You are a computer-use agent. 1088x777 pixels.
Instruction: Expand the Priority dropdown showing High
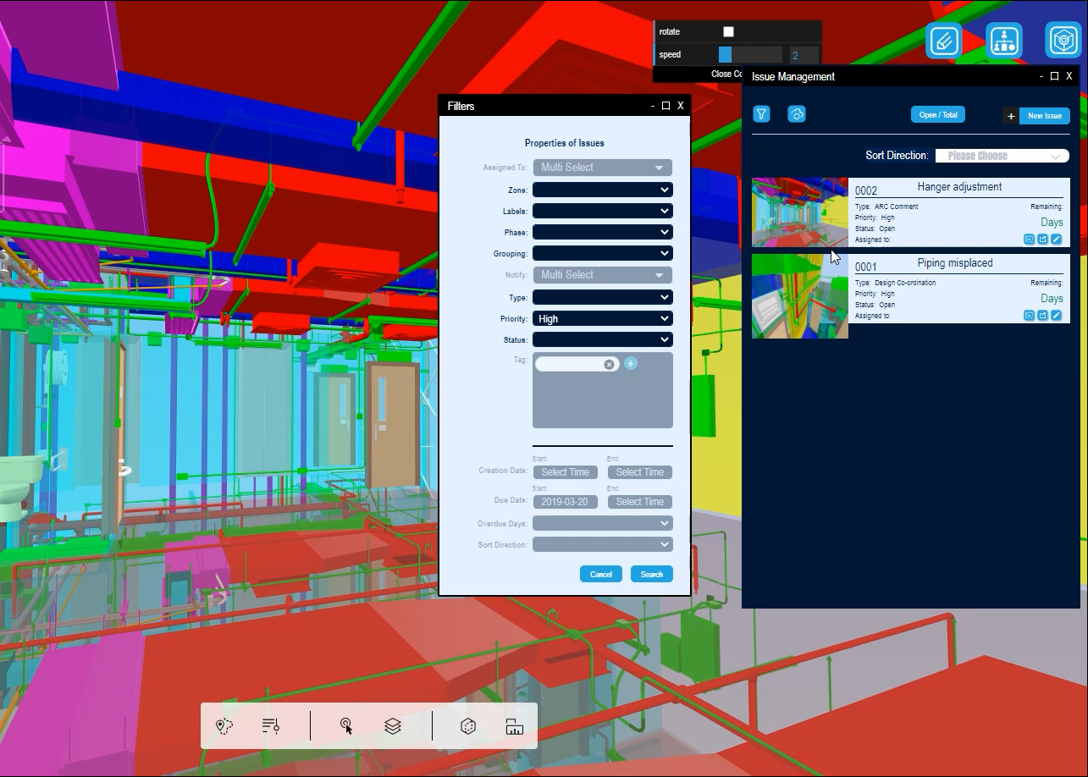click(602, 319)
